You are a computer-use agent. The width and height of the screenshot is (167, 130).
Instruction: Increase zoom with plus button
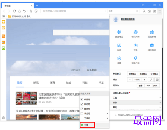coord(144,80)
